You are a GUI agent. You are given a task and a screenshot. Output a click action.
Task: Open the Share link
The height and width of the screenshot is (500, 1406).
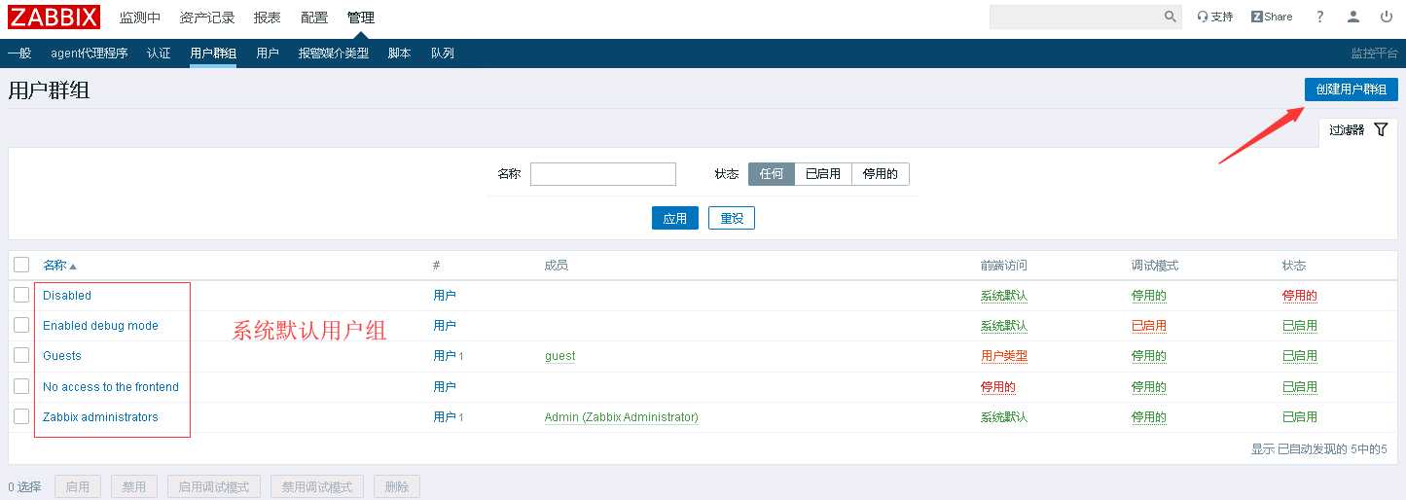[x=1272, y=17]
